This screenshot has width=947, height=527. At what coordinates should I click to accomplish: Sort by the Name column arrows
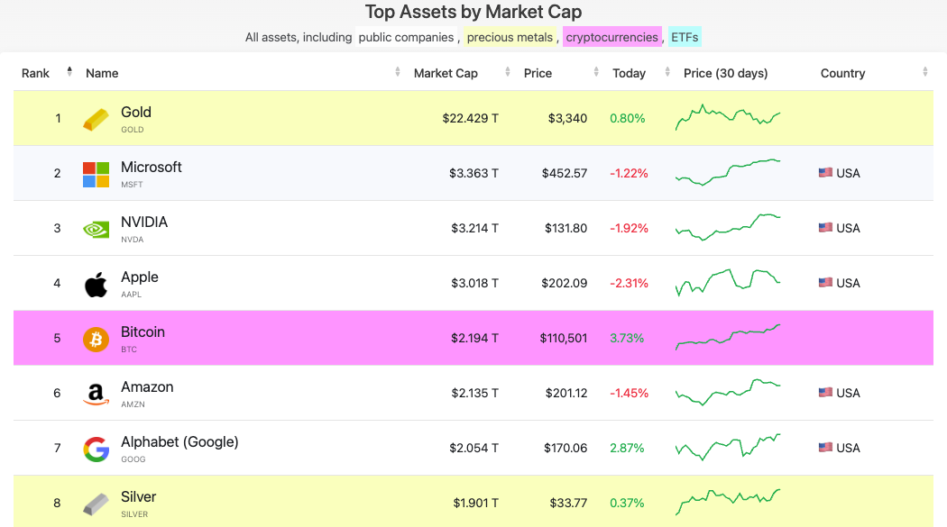(x=397, y=72)
